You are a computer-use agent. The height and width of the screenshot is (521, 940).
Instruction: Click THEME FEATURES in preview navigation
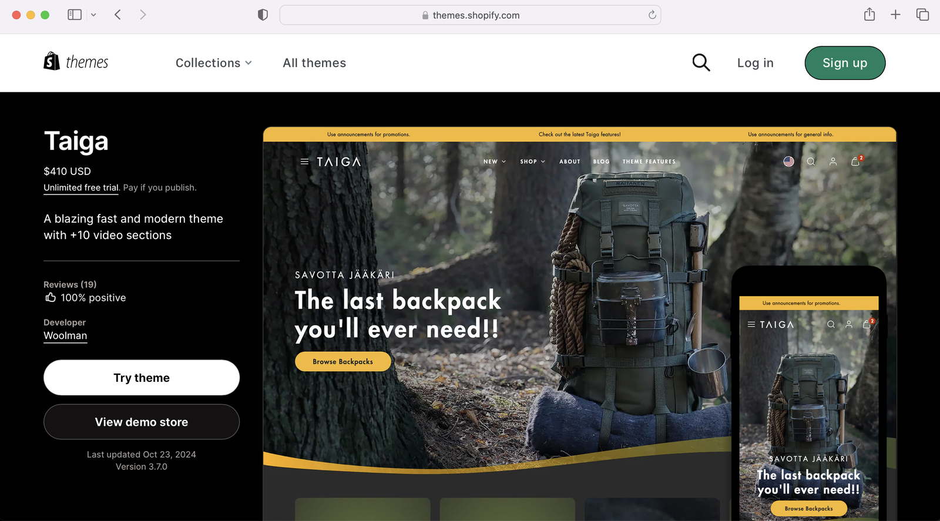click(649, 162)
